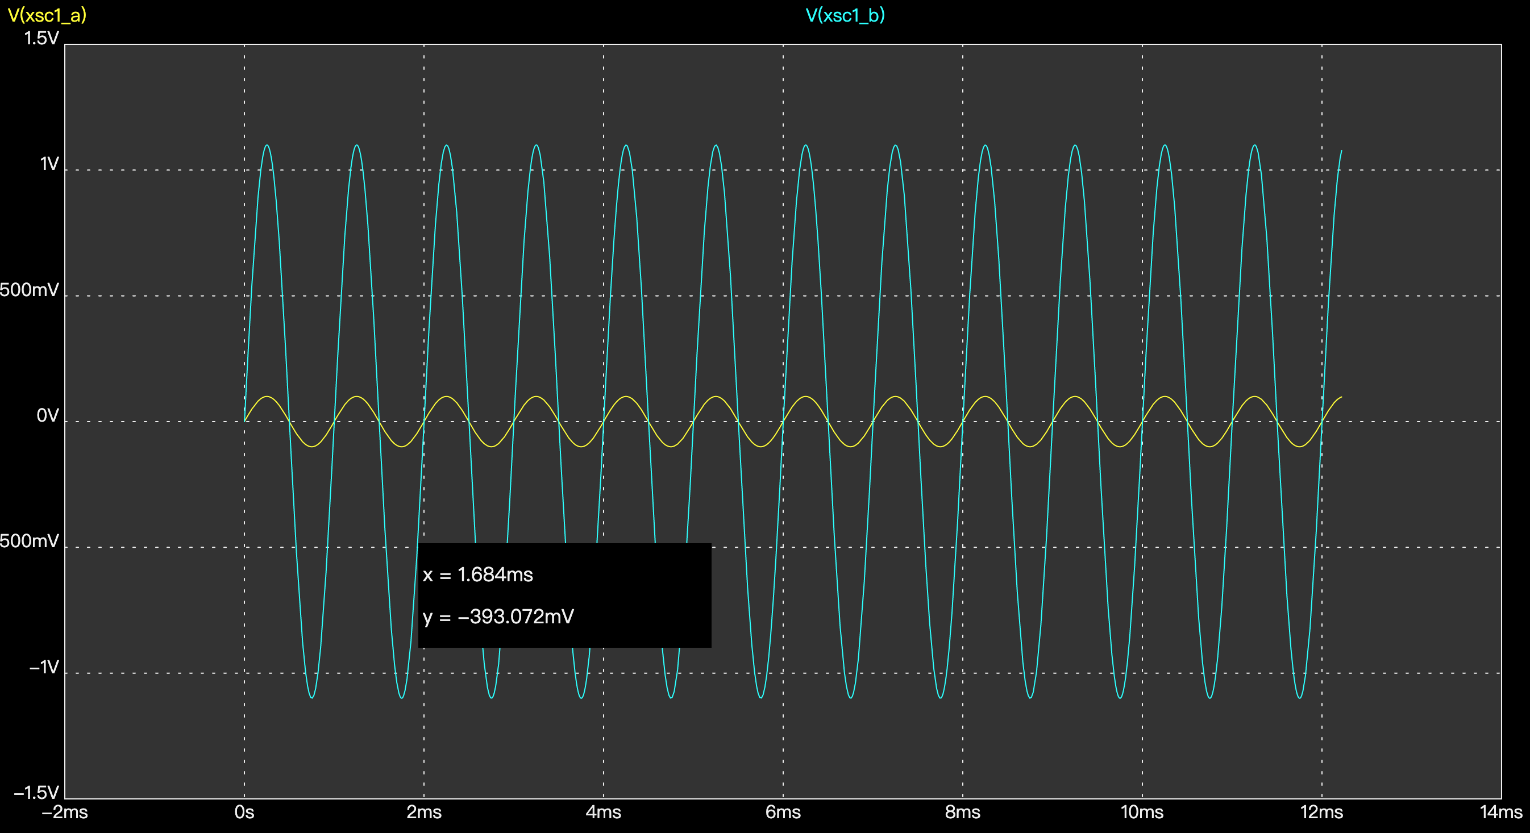Screen dimensions: 1530x833
Task: Click the 8ms label on the time axis
Action: [x=963, y=812]
